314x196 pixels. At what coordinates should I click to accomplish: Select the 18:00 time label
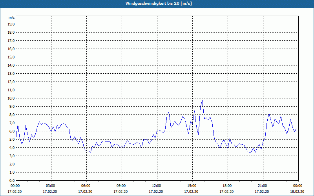tap(228, 186)
